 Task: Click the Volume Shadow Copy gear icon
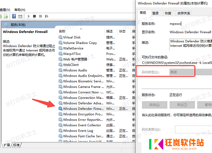point(60,43)
